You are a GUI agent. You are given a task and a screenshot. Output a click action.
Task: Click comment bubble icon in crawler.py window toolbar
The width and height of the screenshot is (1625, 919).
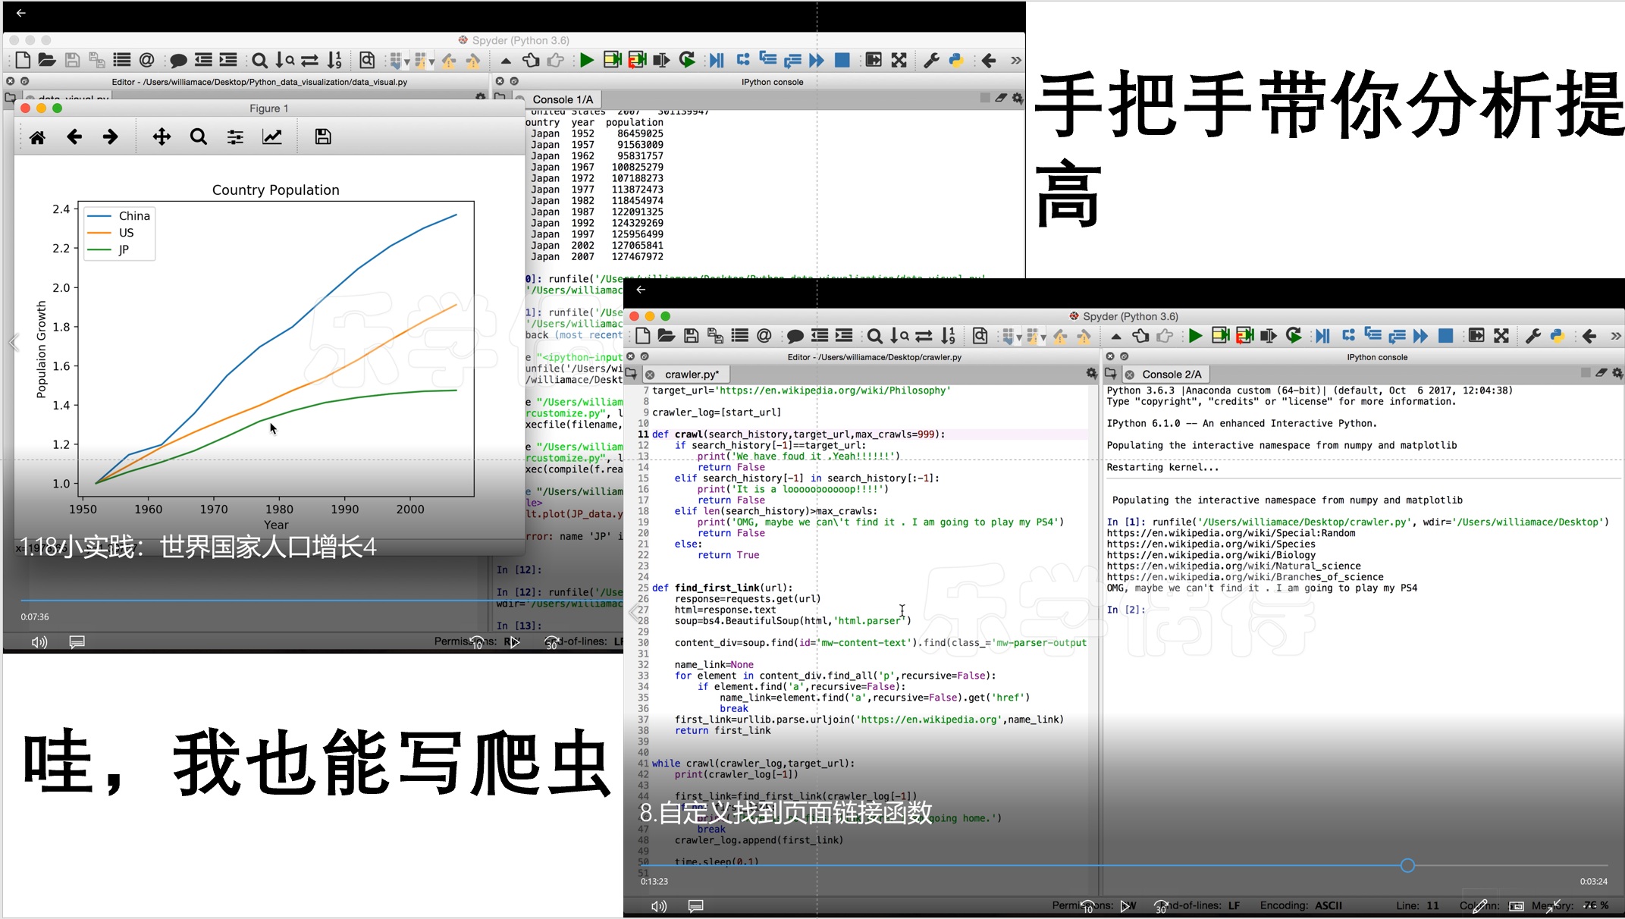tap(795, 336)
